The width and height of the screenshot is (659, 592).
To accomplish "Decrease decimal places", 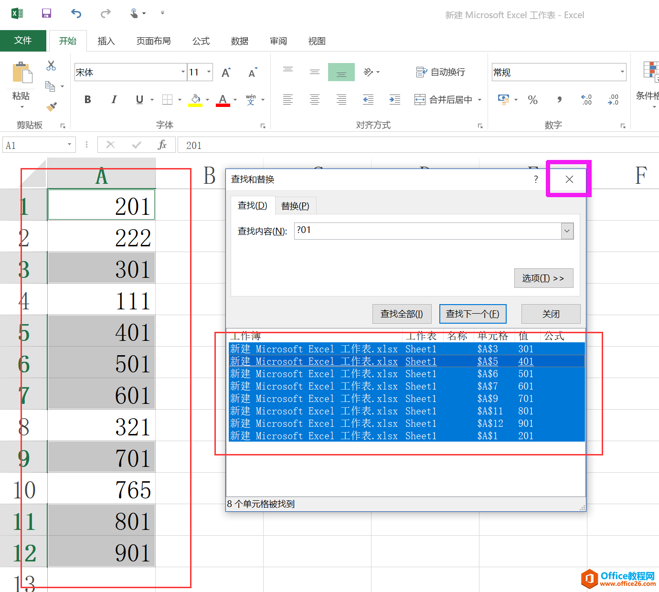I will [613, 100].
